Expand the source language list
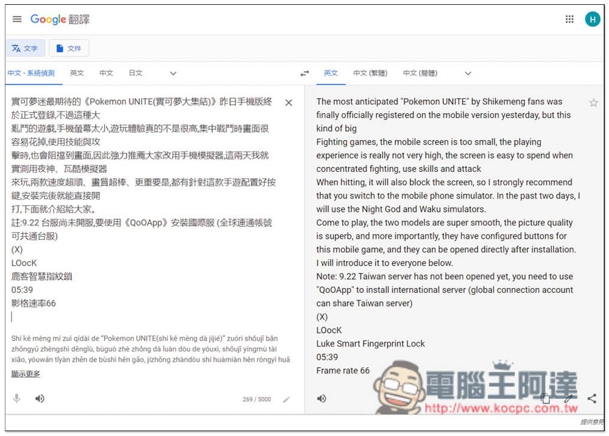The width and height of the screenshot is (609, 436). (x=173, y=74)
